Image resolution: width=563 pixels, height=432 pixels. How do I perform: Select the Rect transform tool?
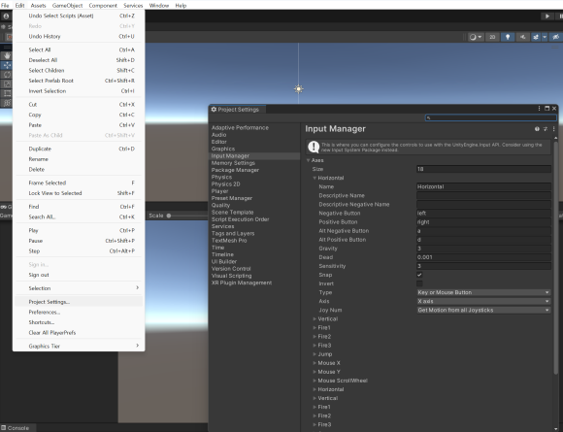pos(7,94)
